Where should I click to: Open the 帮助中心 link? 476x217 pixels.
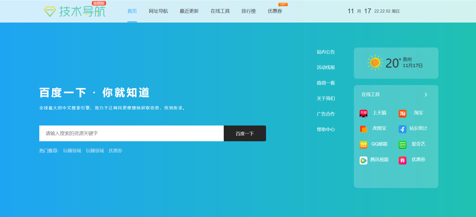point(326,129)
